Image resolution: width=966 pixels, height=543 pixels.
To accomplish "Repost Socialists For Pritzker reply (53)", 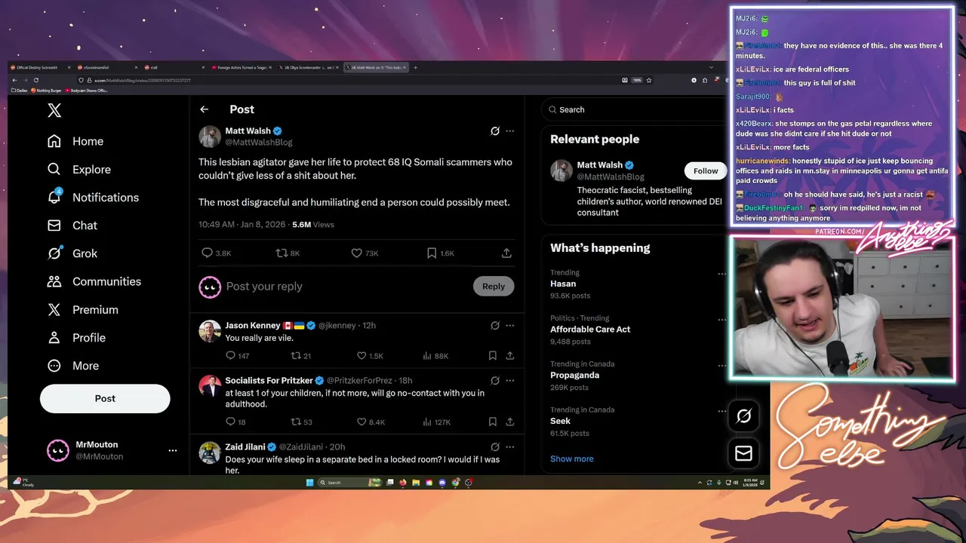I will tap(296, 422).
